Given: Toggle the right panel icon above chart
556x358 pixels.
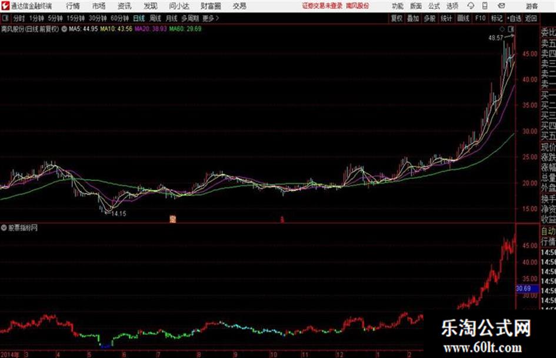Looking at the screenshot, I should [511, 29].
